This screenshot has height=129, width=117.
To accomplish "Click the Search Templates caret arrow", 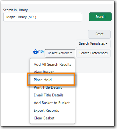I will point(106,44).
